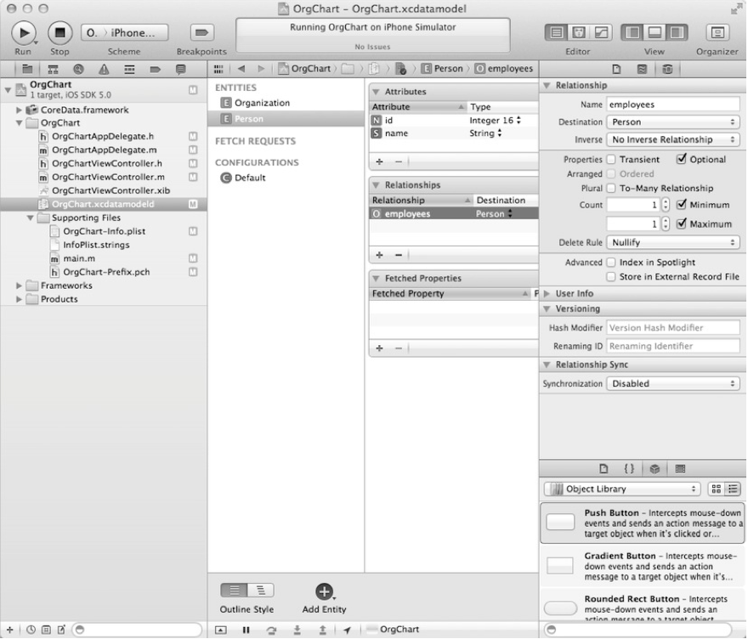Open OrgChartViewController.xib file

tap(110, 190)
